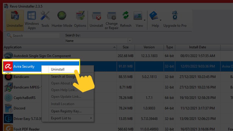The height and width of the screenshot is (131, 233).
Task: Open Options from the toolbar
Action: coord(80,19)
